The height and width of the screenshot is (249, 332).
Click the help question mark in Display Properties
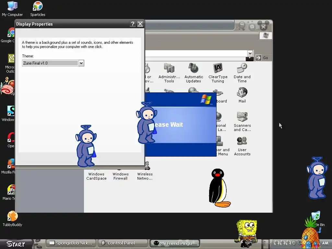(x=133, y=24)
